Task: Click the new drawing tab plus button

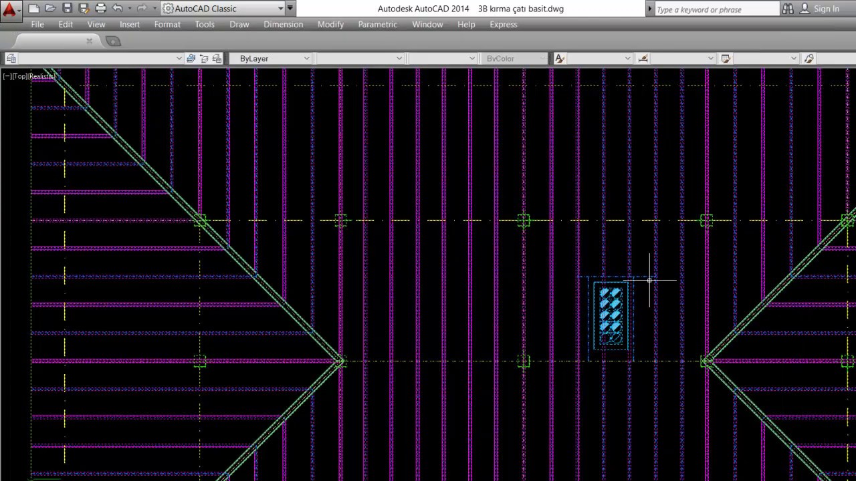Action: click(x=114, y=41)
